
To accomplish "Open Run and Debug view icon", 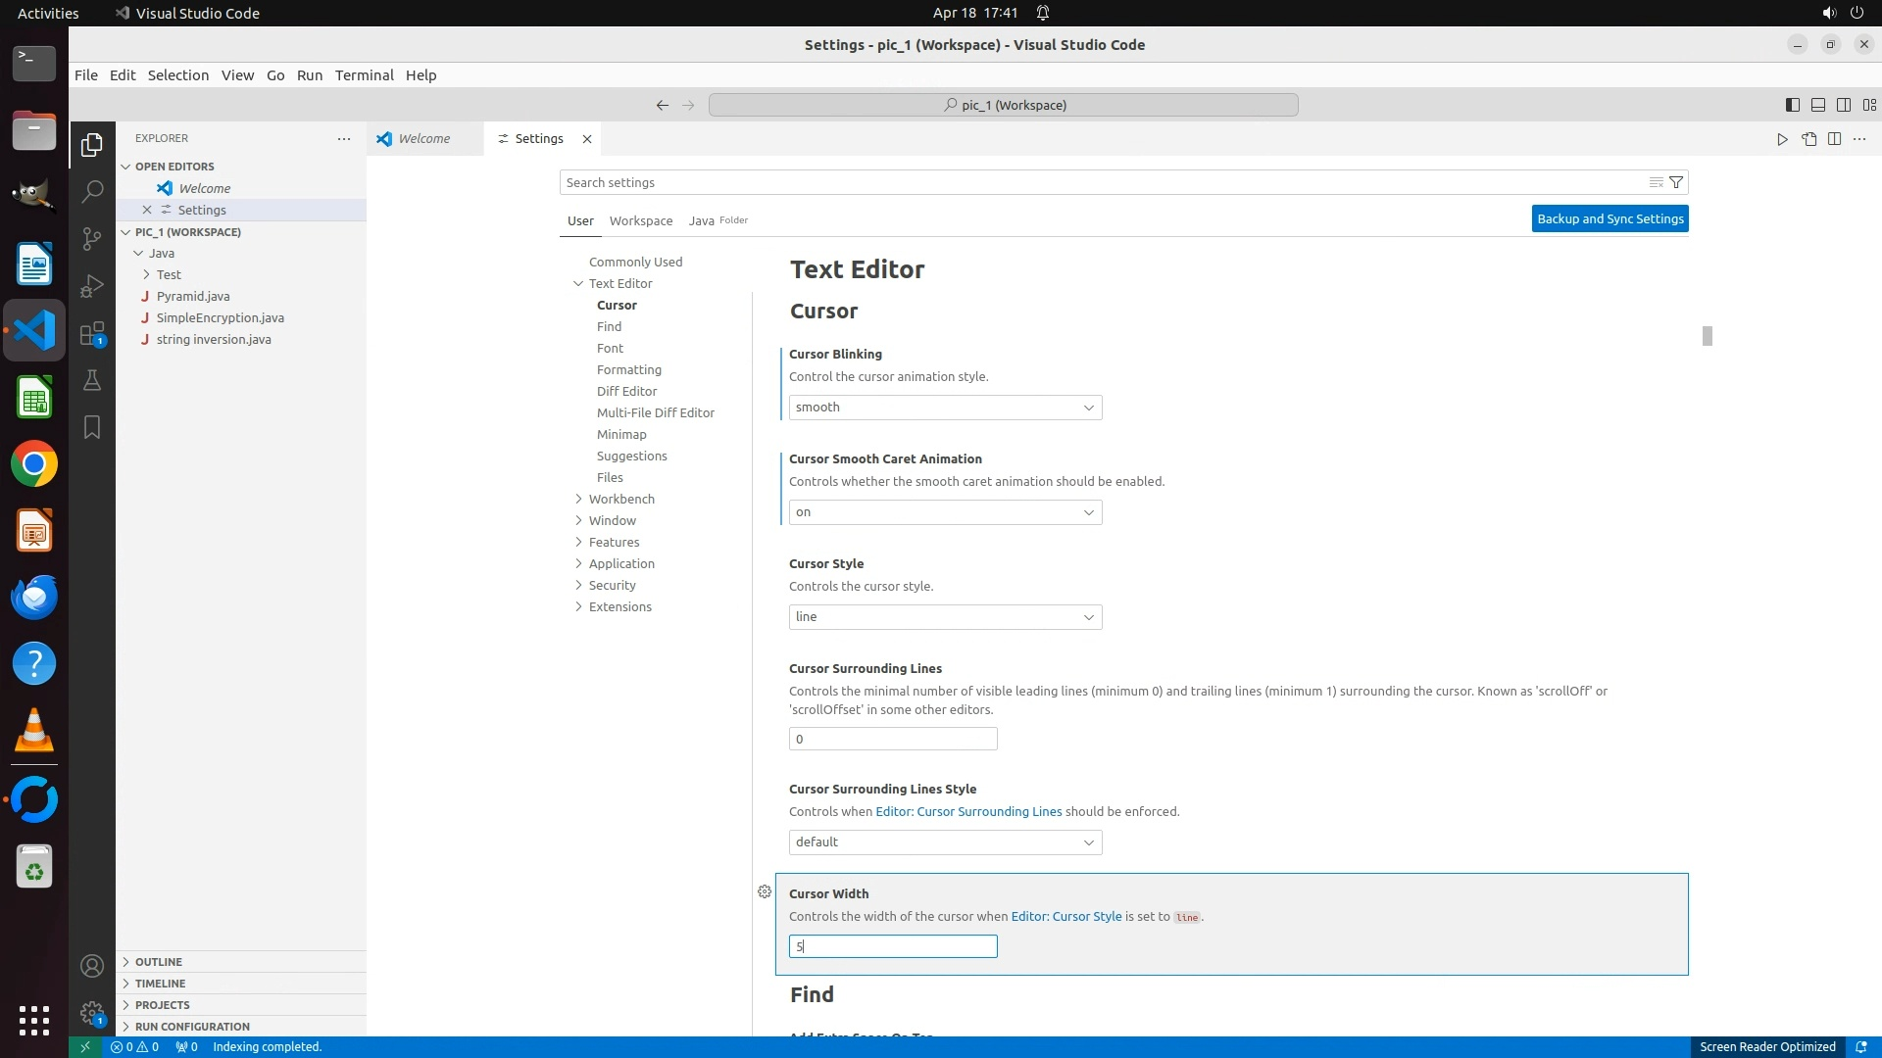I will click(92, 285).
